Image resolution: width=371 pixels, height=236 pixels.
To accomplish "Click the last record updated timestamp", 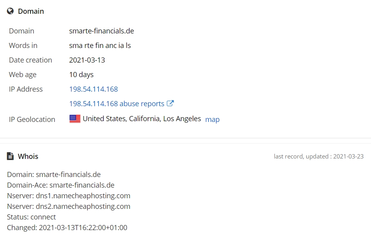I will (x=318, y=157).
